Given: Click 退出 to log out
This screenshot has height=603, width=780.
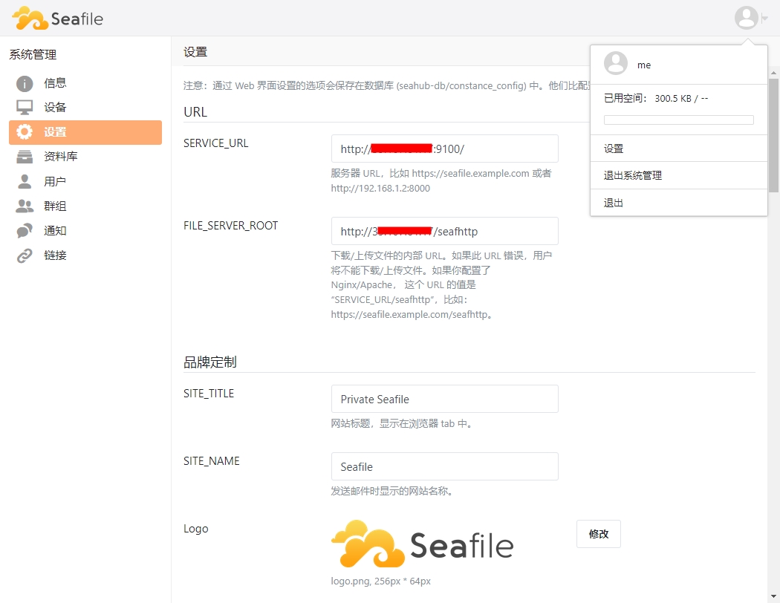Looking at the screenshot, I should coord(614,203).
